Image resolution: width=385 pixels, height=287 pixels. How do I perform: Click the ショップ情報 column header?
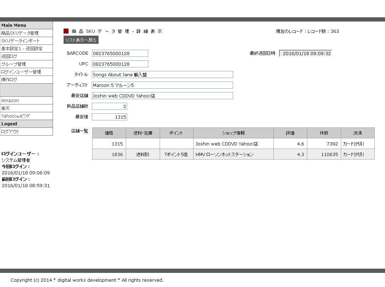(x=233, y=133)
